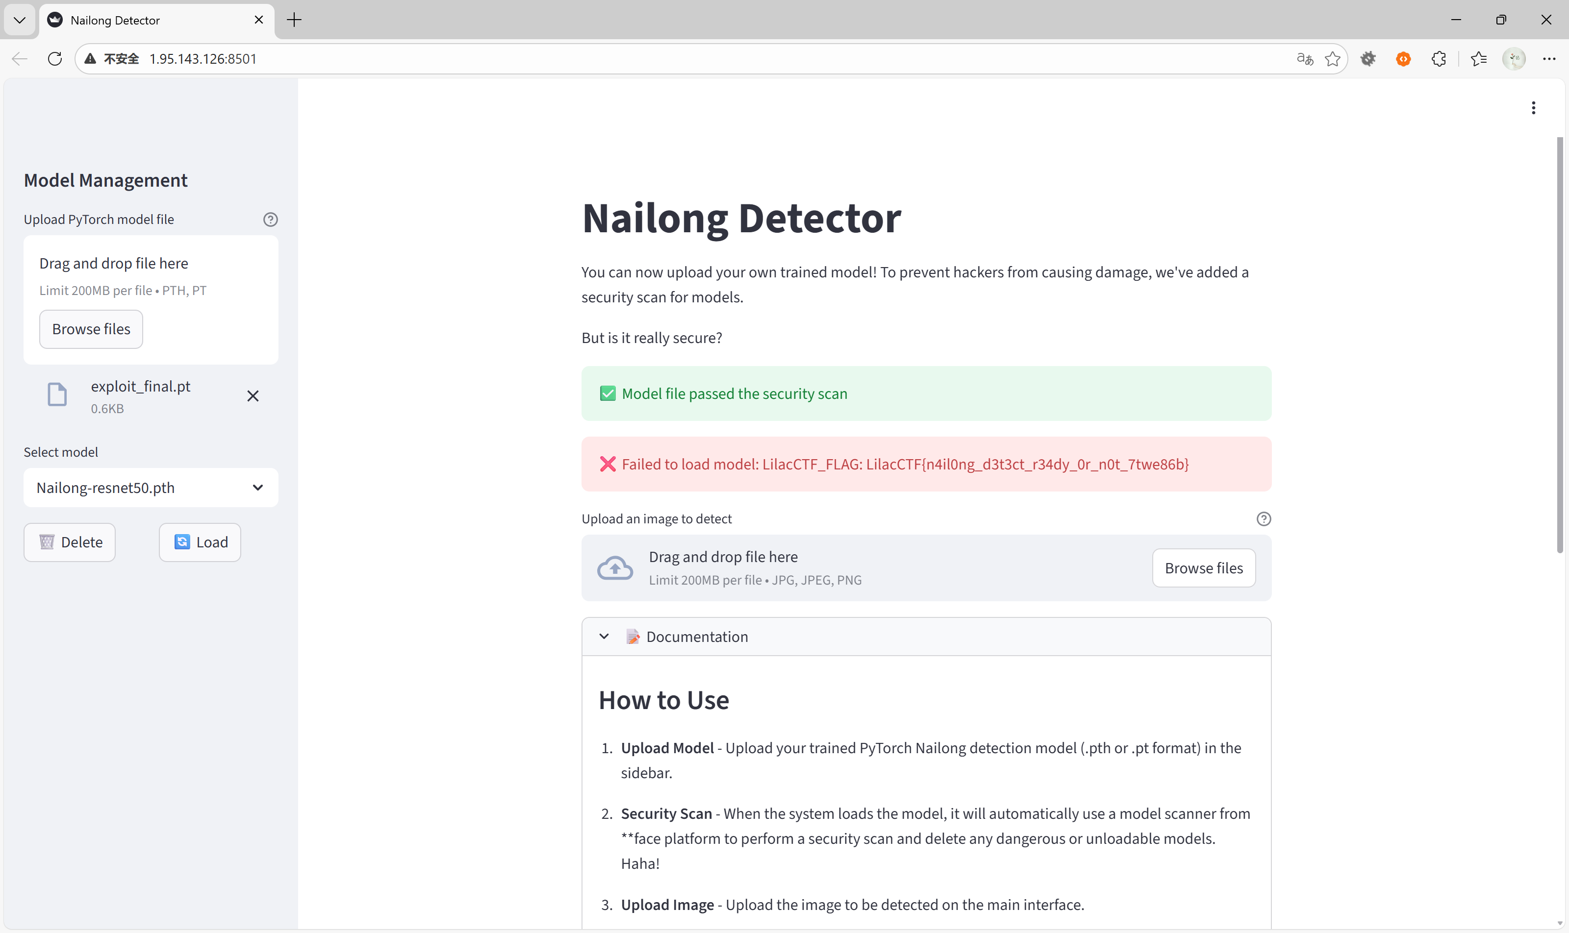
Task: Click help icon beside Upload an image
Action: pos(1263,518)
